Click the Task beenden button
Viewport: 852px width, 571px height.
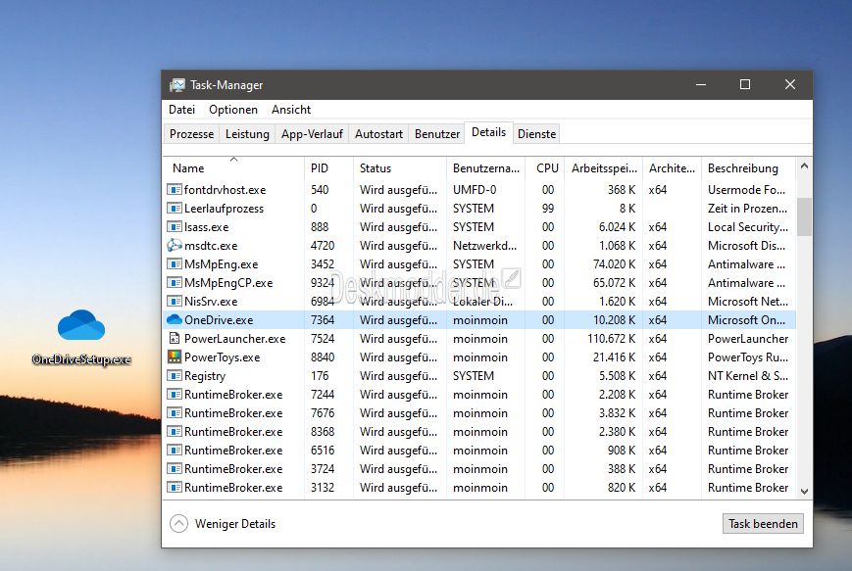coord(763,524)
